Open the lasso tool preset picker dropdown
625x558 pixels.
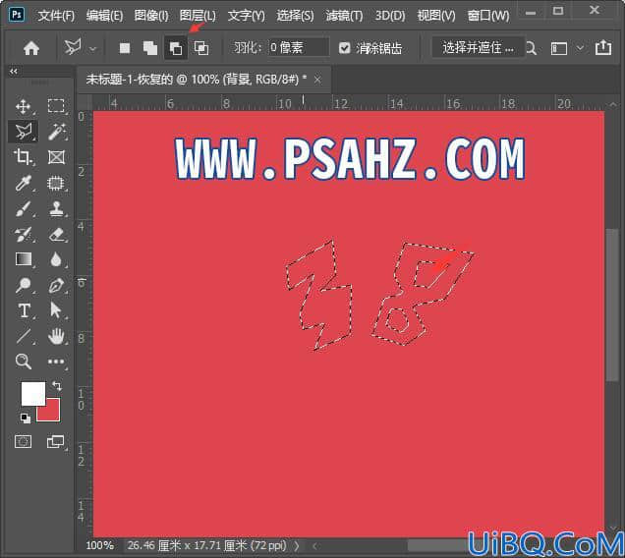coord(92,49)
